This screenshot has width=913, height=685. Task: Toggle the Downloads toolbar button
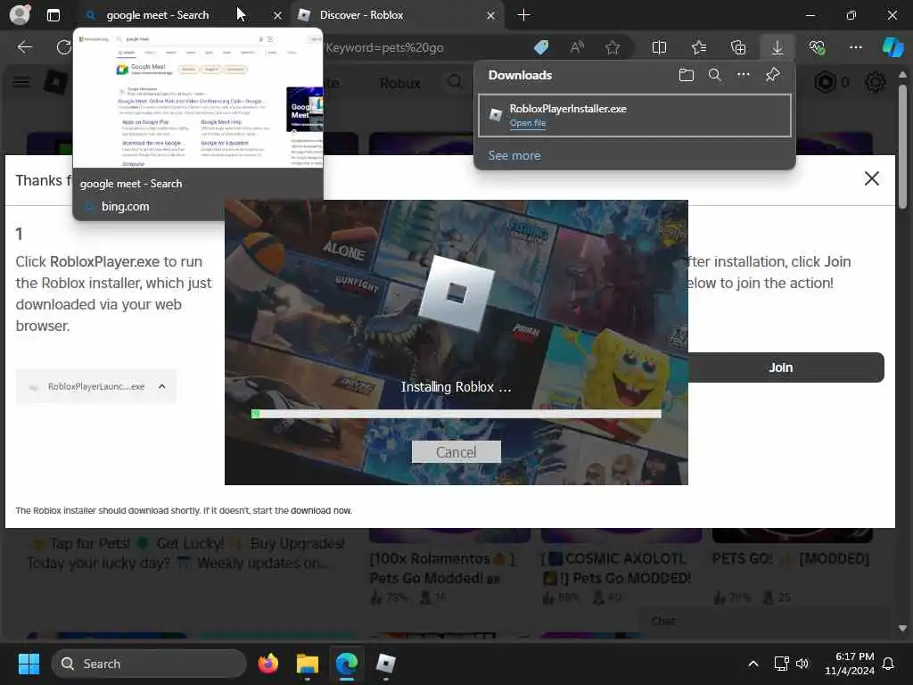777,47
